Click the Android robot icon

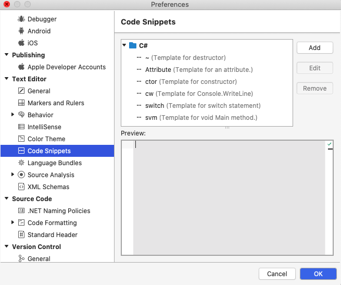(21, 31)
